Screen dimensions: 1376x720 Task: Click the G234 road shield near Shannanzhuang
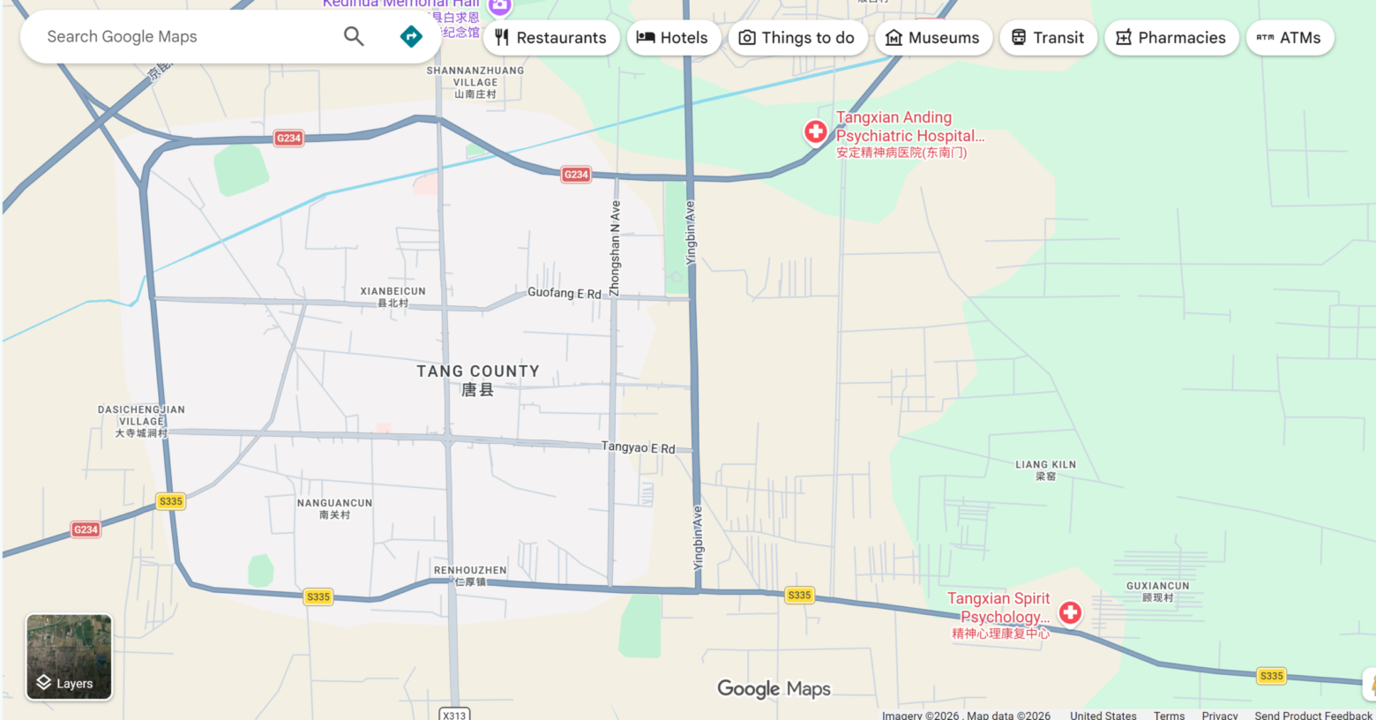pos(288,138)
